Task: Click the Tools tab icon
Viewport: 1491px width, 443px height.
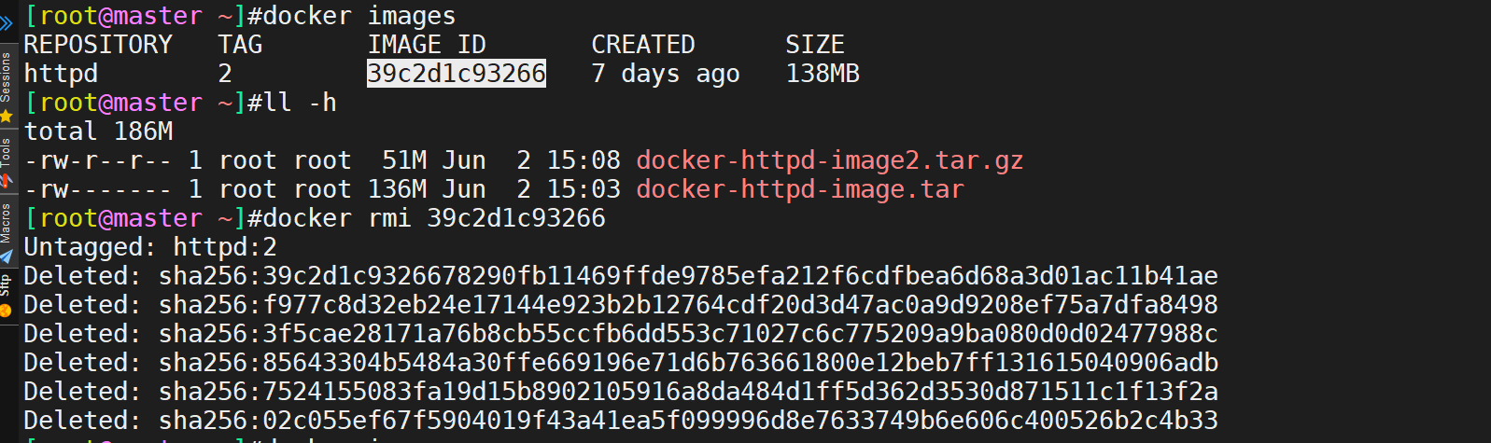Action: (x=6, y=180)
